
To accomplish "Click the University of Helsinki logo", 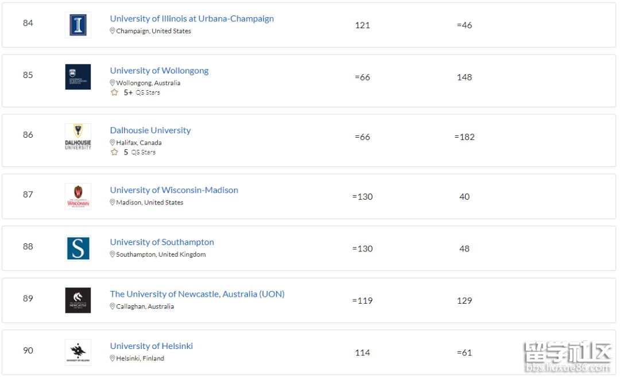I will (78, 352).
